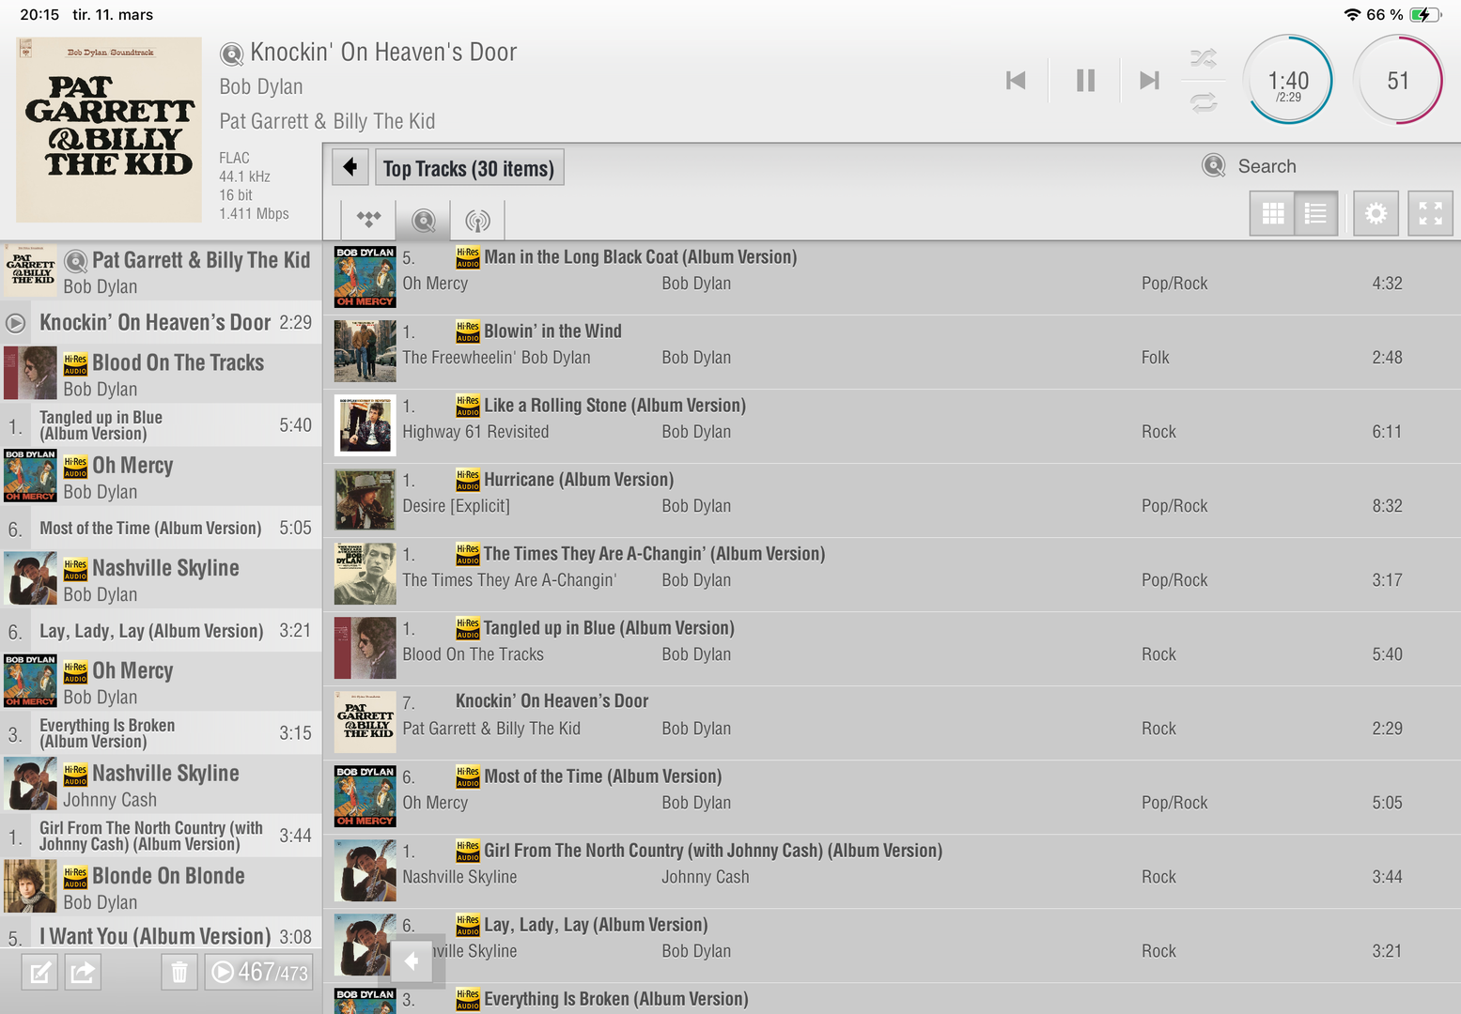This screenshot has width=1461, height=1014.
Task: Click the Hi-Res badge on Everything Is Broken in Top Tracks
Action: (x=468, y=999)
